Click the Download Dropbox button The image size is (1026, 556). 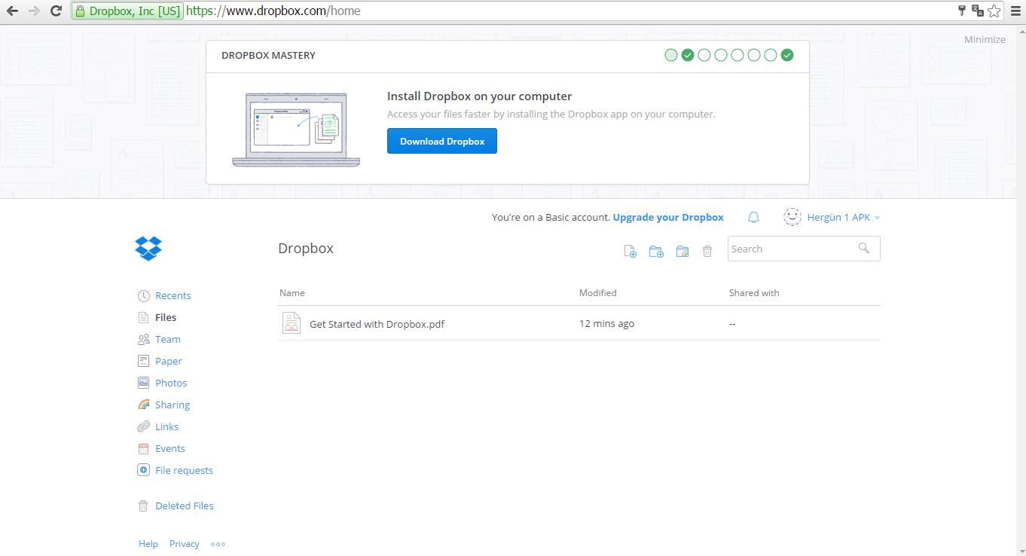pyautogui.click(x=442, y=141)
